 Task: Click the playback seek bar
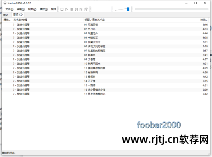171,9
